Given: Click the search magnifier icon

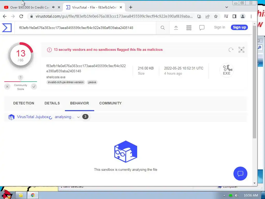Looking at the screenshot, I should (163, 27).
